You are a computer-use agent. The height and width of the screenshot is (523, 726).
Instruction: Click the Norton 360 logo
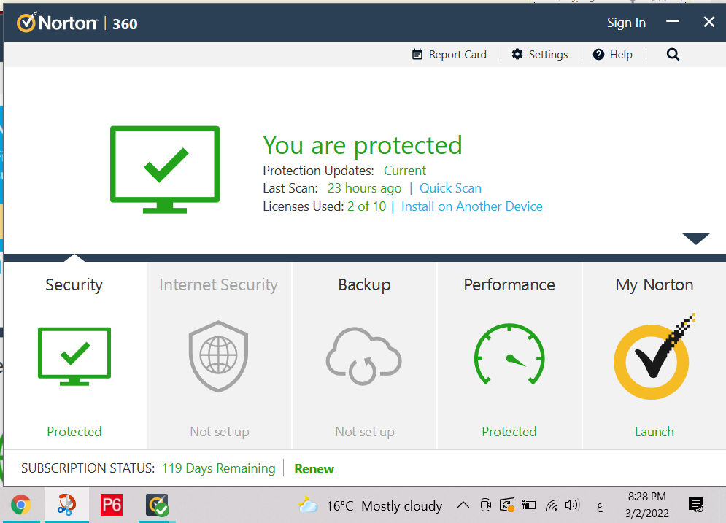77,23
